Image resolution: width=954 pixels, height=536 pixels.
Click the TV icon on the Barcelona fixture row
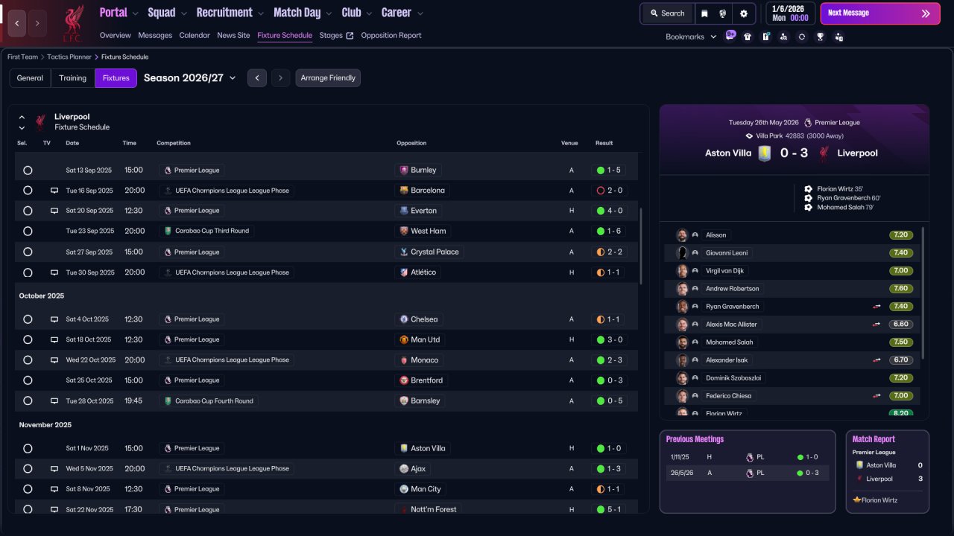[54, 191]
